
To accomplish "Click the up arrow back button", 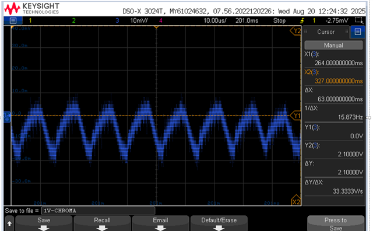I will click(9, 223).
